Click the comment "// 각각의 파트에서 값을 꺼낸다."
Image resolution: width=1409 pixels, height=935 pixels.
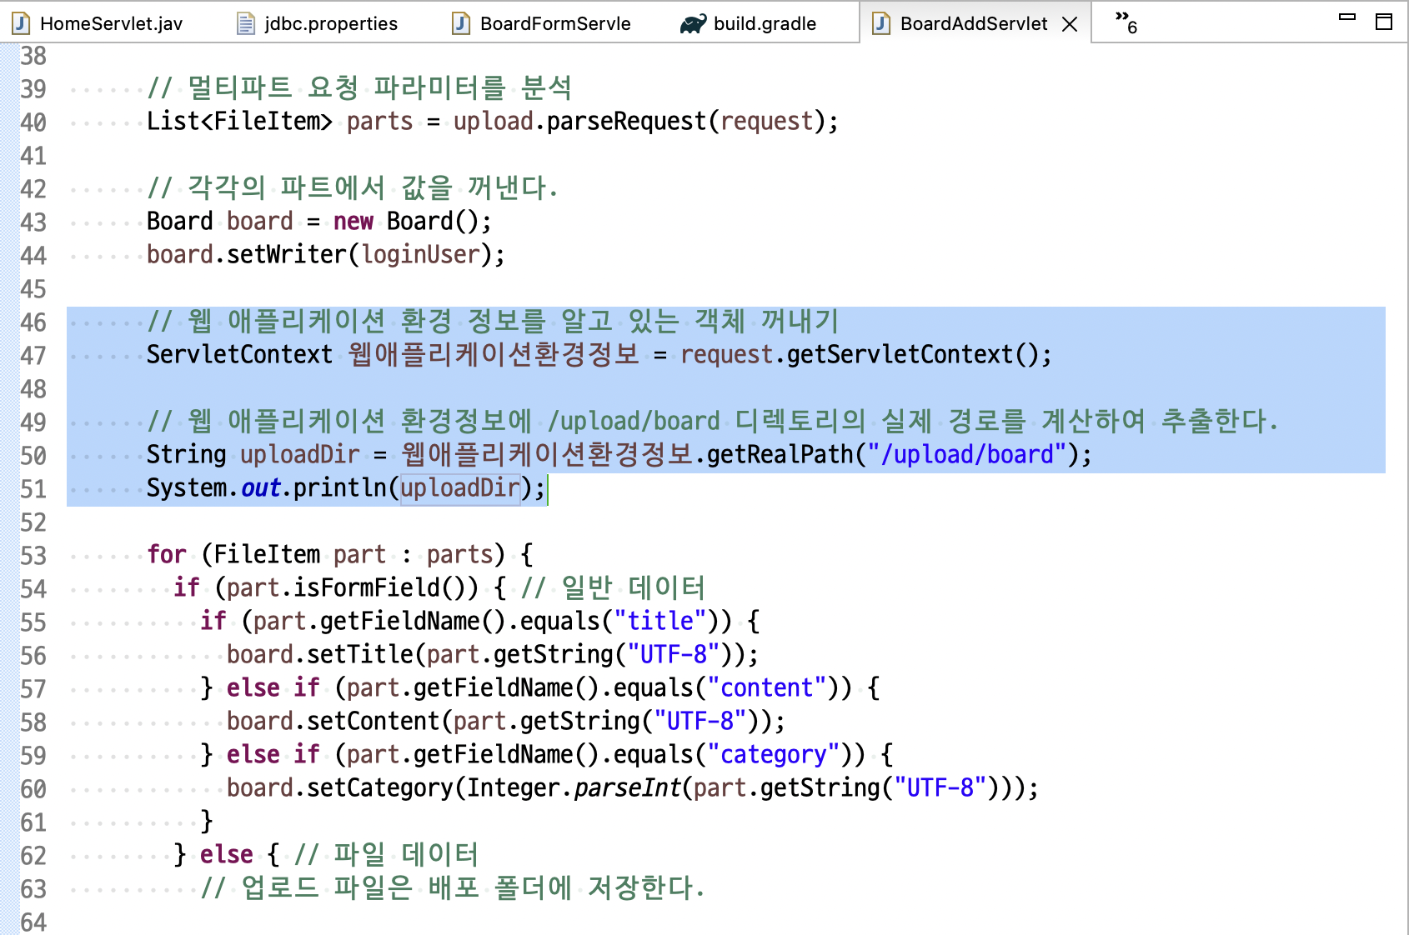[x=353, y=188]
